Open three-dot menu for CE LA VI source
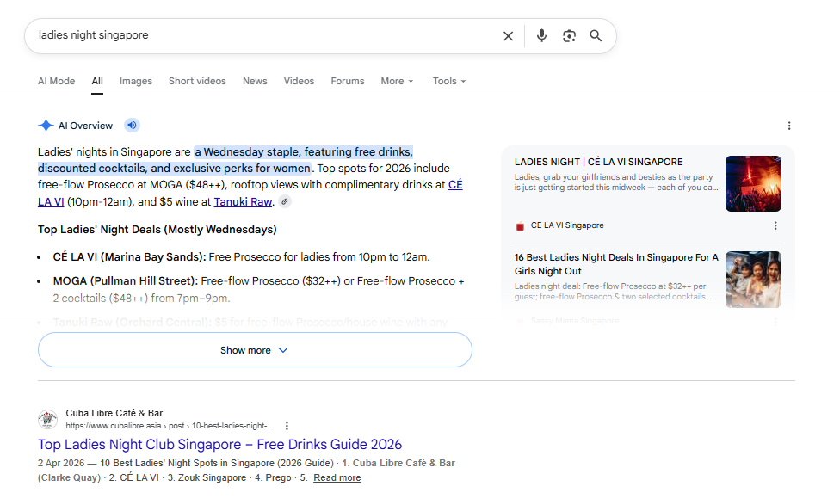Image resolution: width=840 pixels, height=499 pixels. (775, 225)
